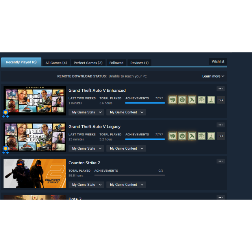Click "Unable to reach your PC" status text
This screenshot has width=252, height=252.
click(x=128, y=76)
